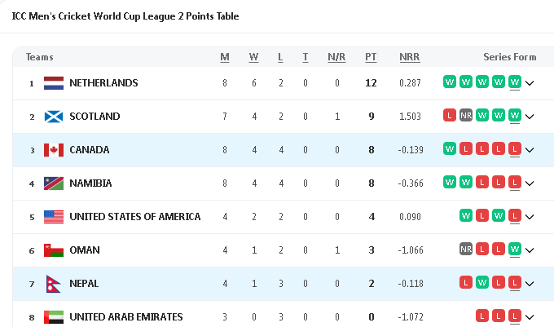
Task: Click Oman's gray NR form badge
Action: click(x=465, y=249)
